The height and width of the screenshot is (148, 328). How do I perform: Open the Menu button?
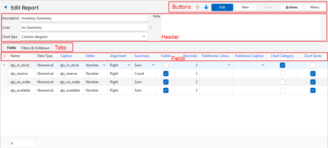point(315,7)
